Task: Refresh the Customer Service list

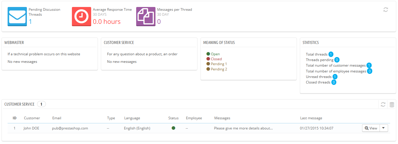Action: (x=383, y=104)
